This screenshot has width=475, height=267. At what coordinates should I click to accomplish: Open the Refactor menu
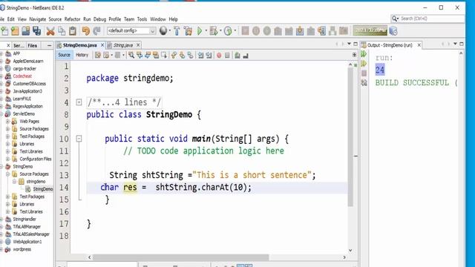72,19
